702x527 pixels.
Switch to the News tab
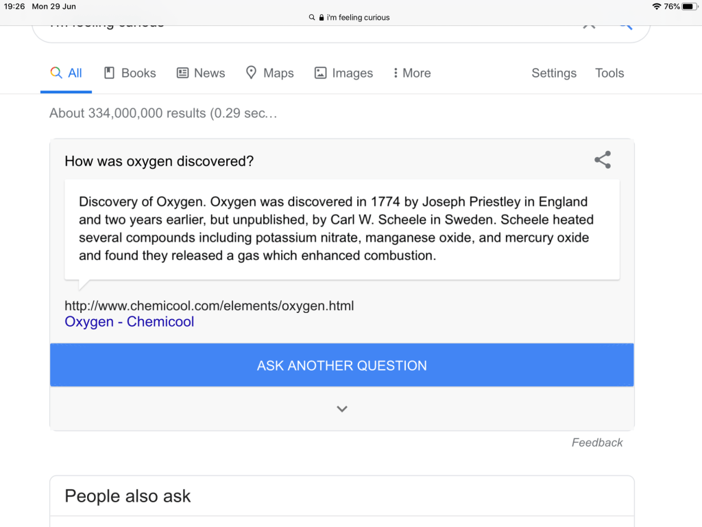coord(201,73)
